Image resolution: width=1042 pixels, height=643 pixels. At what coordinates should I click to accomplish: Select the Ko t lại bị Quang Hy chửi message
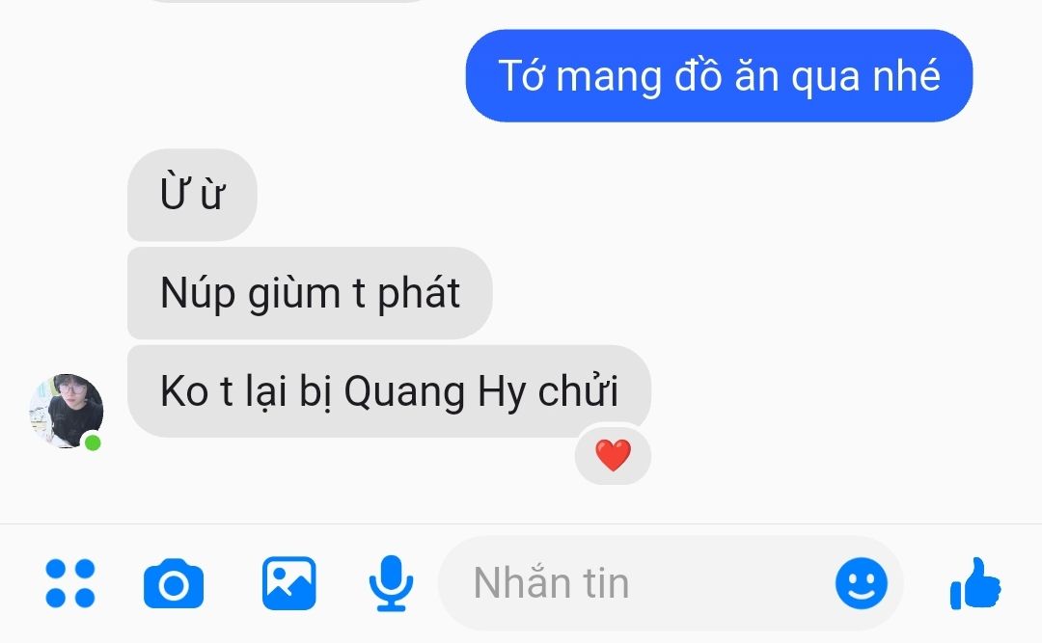389,391
